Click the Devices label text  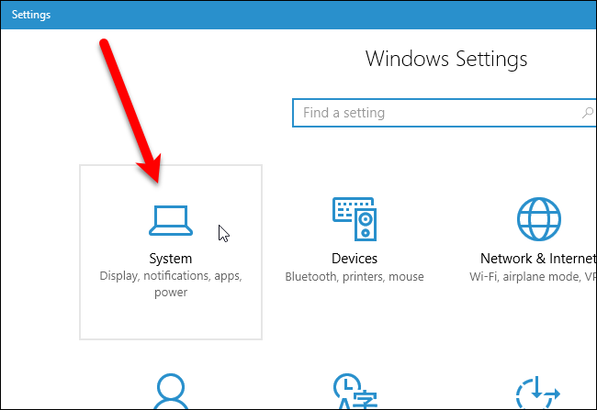click(354, 259)
